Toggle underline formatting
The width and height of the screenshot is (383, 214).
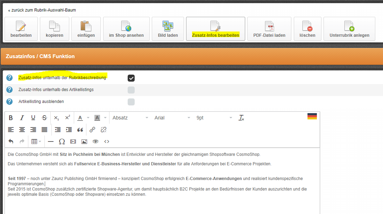click(33, 118)
